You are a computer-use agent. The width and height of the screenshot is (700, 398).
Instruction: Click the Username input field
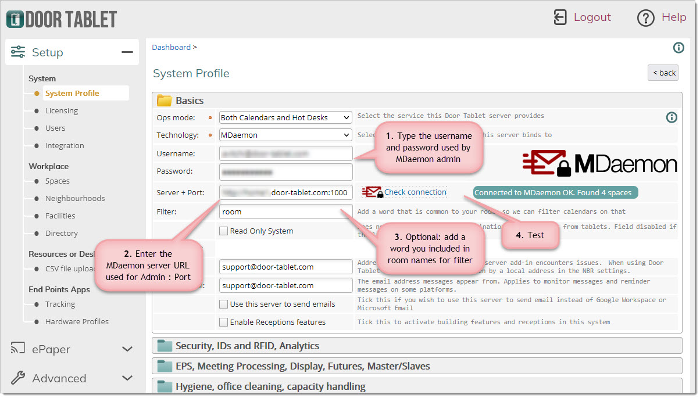click(286, 153)
